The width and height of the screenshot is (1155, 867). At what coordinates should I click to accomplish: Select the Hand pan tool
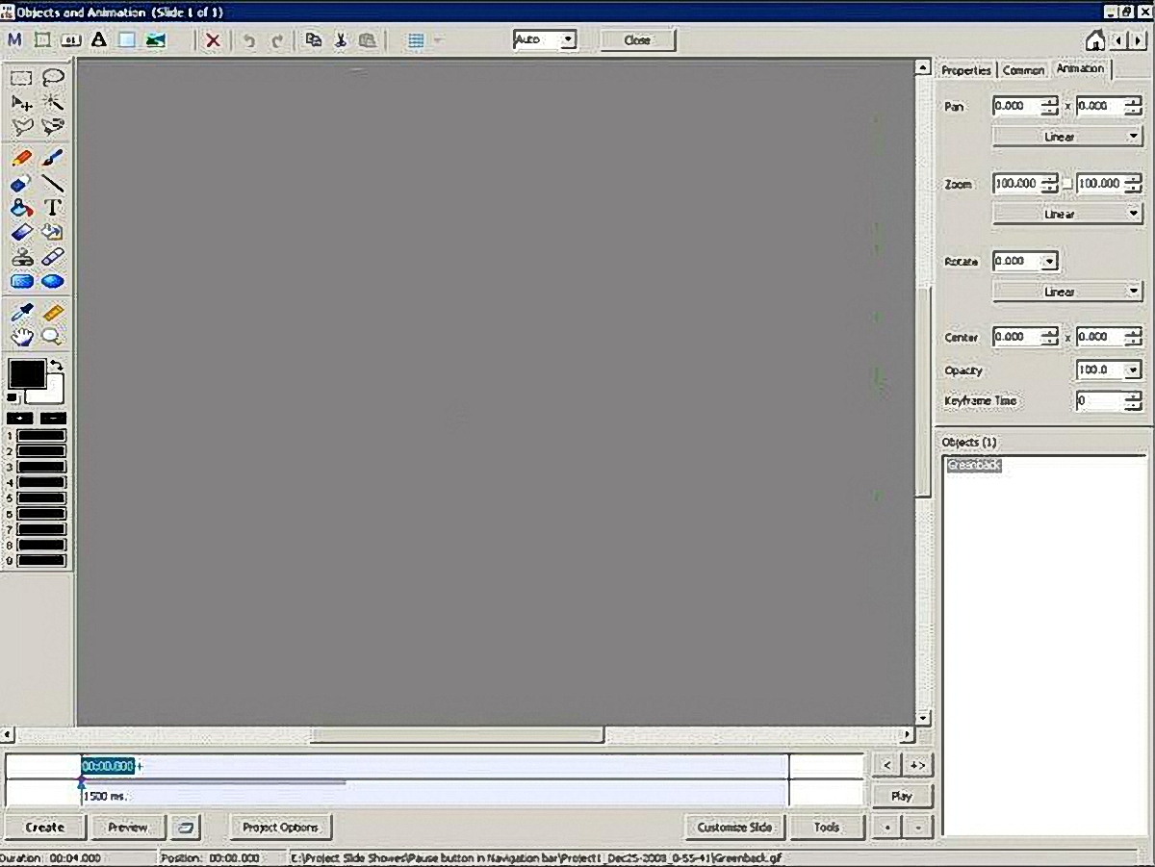(x=22, y=336)
